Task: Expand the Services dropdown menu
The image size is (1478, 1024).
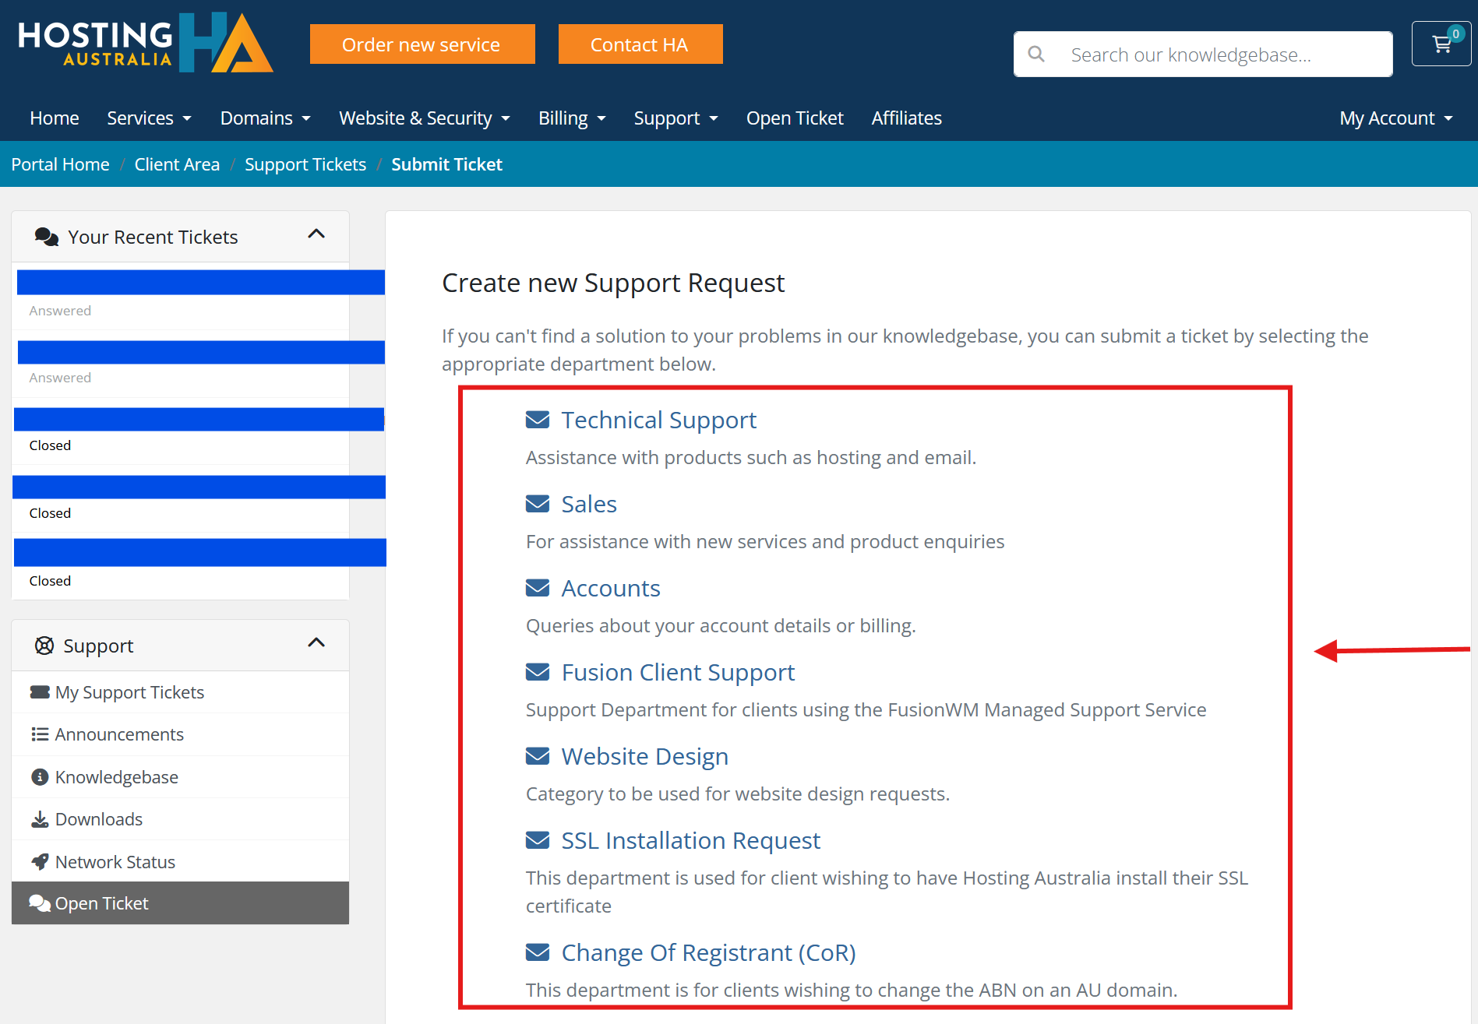Action: point(149,118)
